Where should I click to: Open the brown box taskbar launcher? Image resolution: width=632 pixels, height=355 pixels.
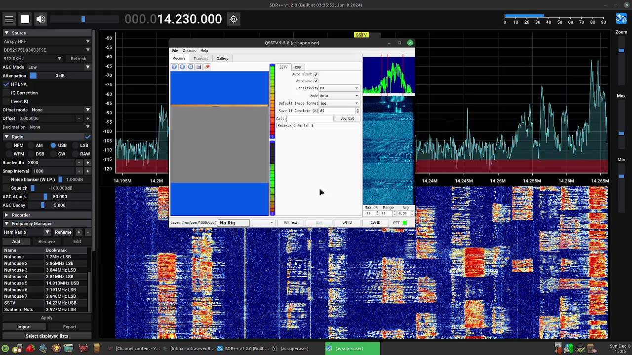point(96,349)
